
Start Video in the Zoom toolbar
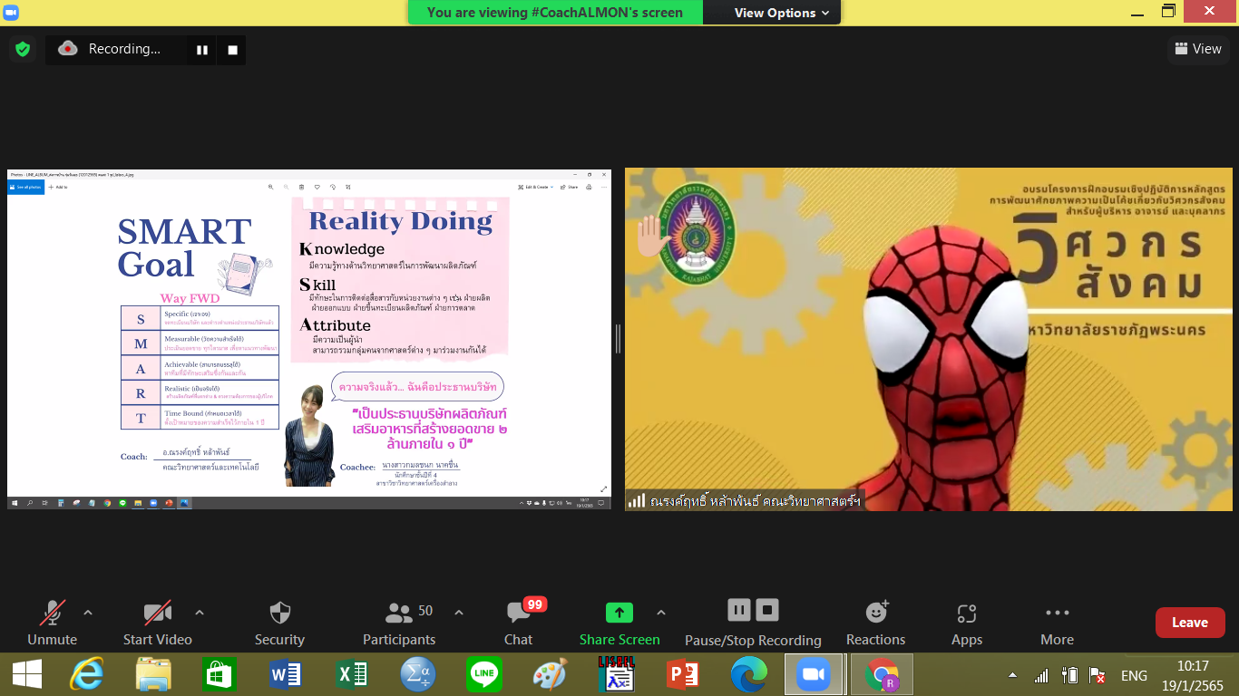[157, 623]
